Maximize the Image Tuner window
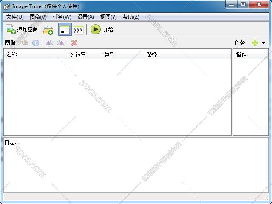 click(243, 5)
